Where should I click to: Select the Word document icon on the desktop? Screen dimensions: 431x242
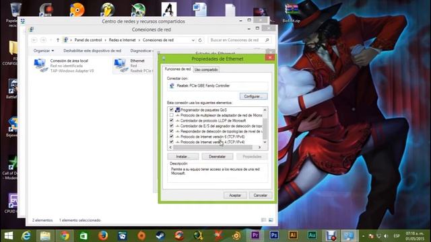click(200, 9)
